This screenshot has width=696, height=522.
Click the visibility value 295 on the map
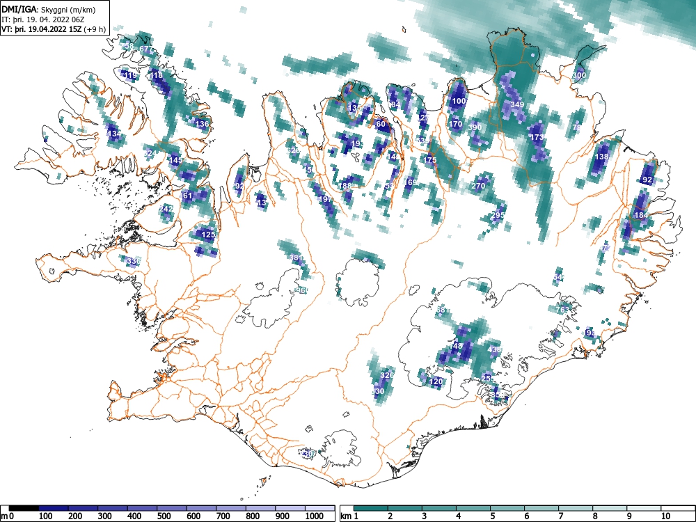click(x=498, y=215)
